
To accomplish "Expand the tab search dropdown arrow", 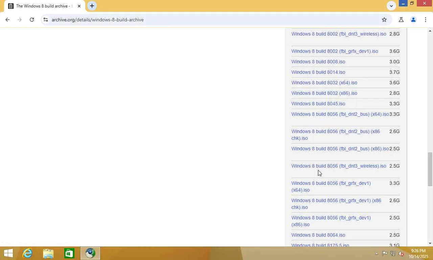I will coord(391,6).
